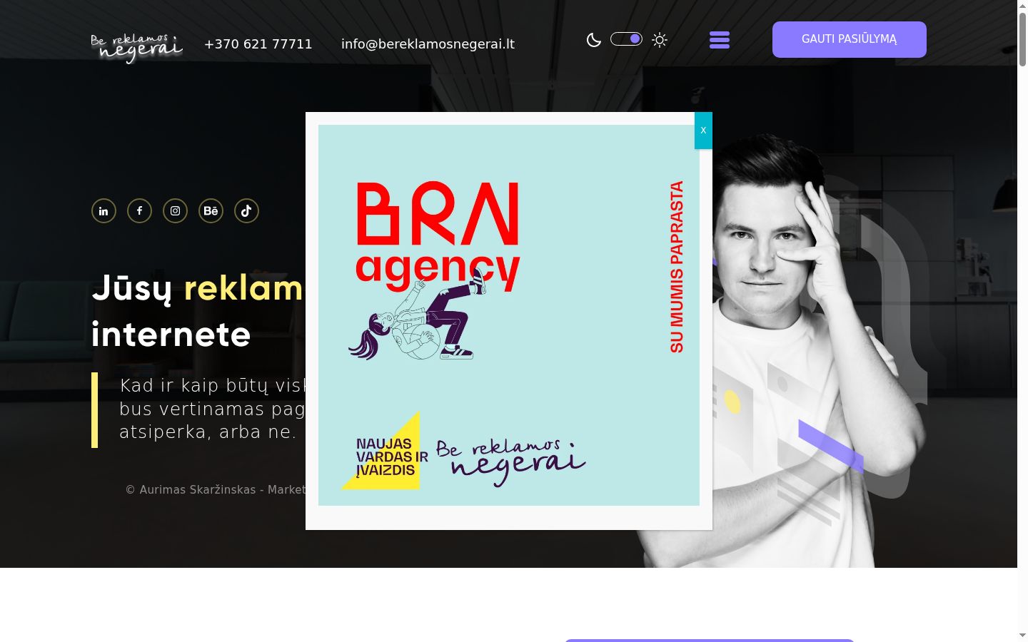Toggle the dark/light theme switch
1028x642 pixels.
click(x=626, y=39)
